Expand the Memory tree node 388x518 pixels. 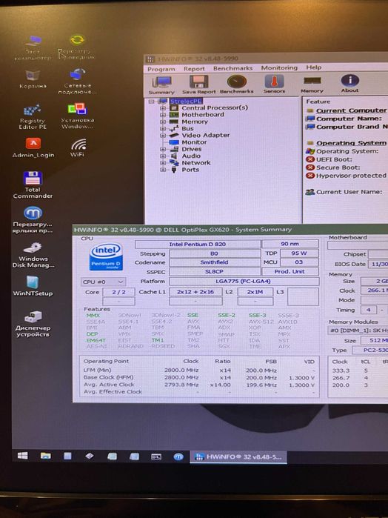(163, 122)
